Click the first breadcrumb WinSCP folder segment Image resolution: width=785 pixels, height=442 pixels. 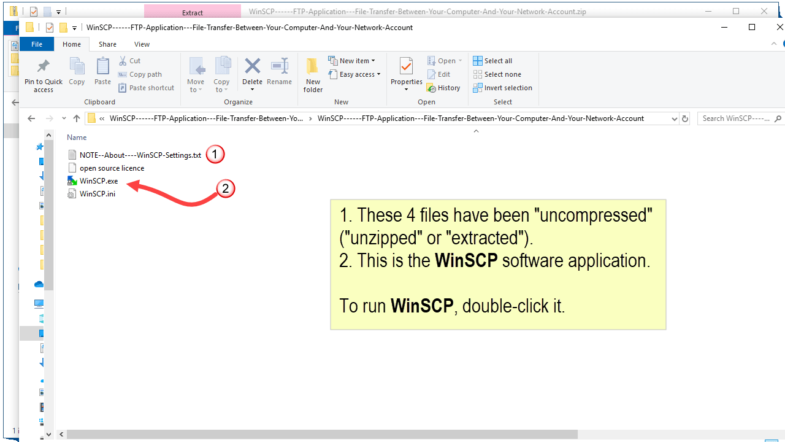tap(206, 118)
